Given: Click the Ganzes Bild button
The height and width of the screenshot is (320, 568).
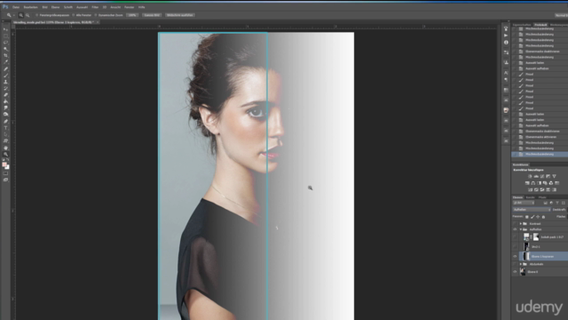Looking at the screenshot, I should click(152, 15).
